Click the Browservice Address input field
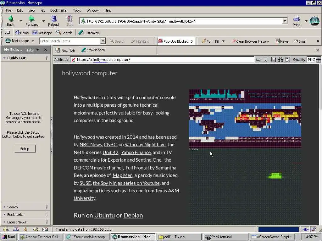Viewport: 322px width, 241px height. 162,60
